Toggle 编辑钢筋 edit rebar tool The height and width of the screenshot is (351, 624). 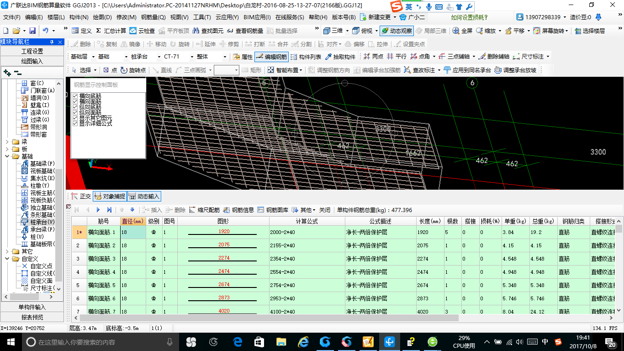(271, 57)
